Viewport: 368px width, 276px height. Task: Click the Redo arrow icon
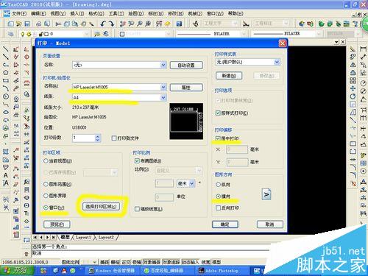click(111, 24)
